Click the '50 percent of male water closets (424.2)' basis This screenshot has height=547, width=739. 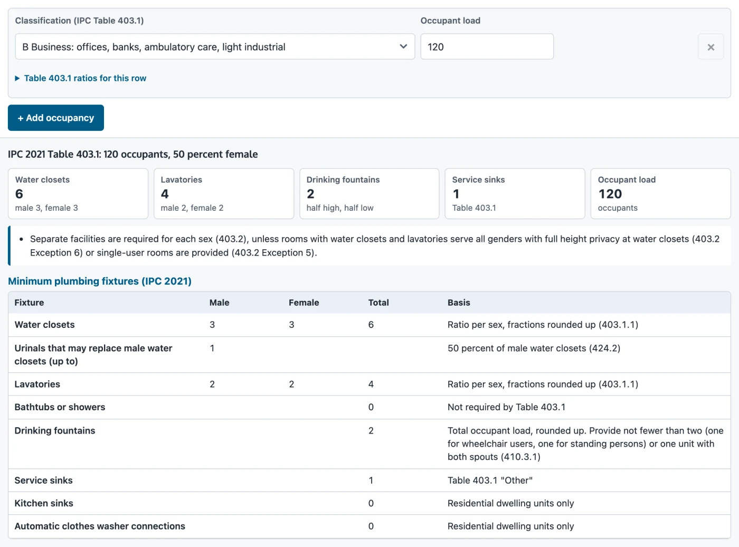534,348
